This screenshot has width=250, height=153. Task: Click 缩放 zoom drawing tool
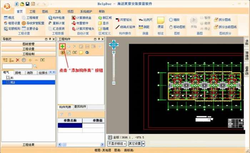[x=174, y=20]
